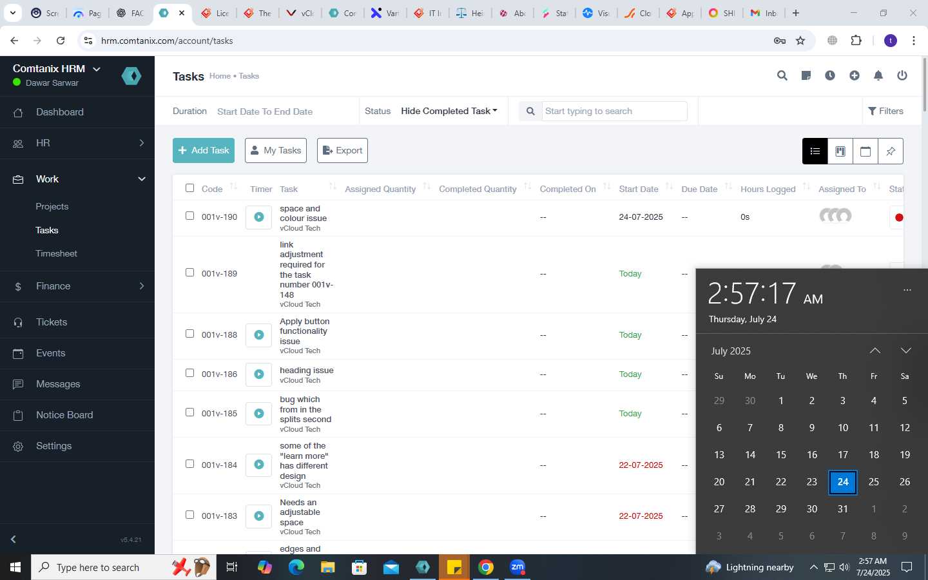Check the box for task 001v-183

pyautogui.click(x=189, y=515)
